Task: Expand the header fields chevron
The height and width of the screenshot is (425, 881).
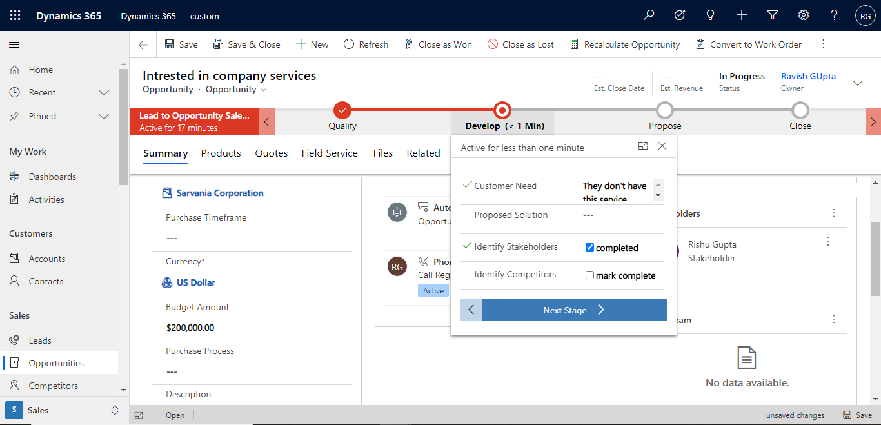Action: click(858, 83)
